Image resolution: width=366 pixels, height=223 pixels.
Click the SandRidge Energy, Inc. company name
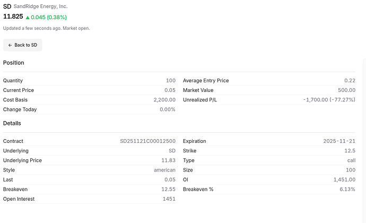(41, 6)
